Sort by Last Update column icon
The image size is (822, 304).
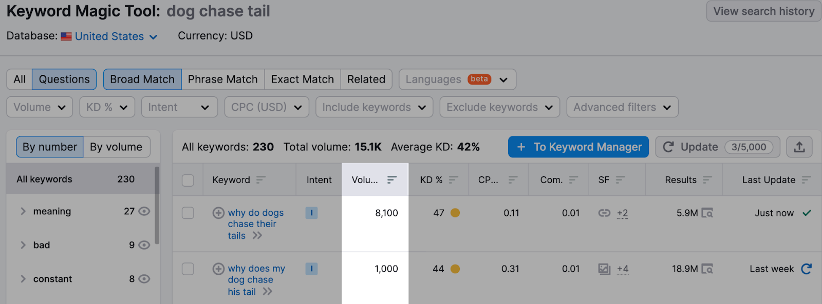(806, 180)
